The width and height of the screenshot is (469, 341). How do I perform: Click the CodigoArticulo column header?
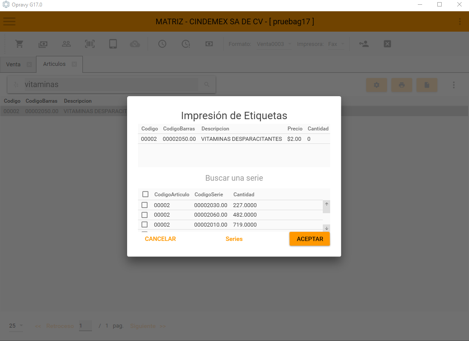point(172,195)
